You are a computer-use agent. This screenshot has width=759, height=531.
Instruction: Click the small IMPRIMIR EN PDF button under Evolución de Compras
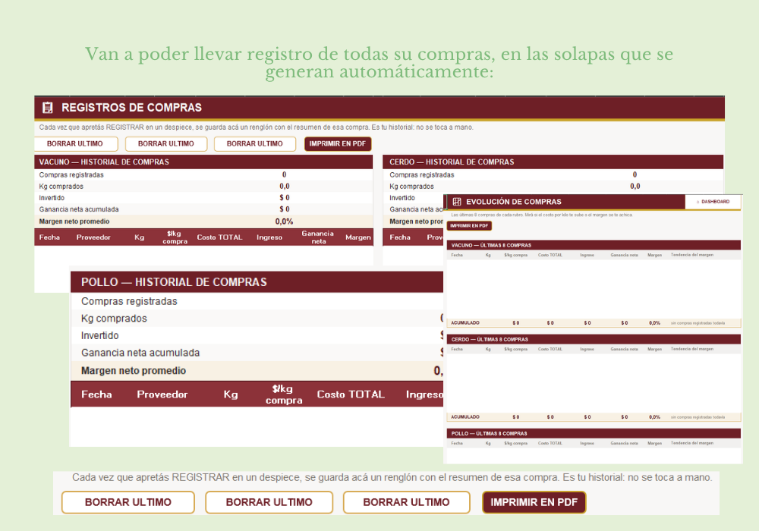[468, 226]
